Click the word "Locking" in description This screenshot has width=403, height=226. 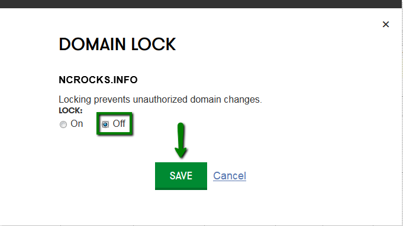[75, 100]
